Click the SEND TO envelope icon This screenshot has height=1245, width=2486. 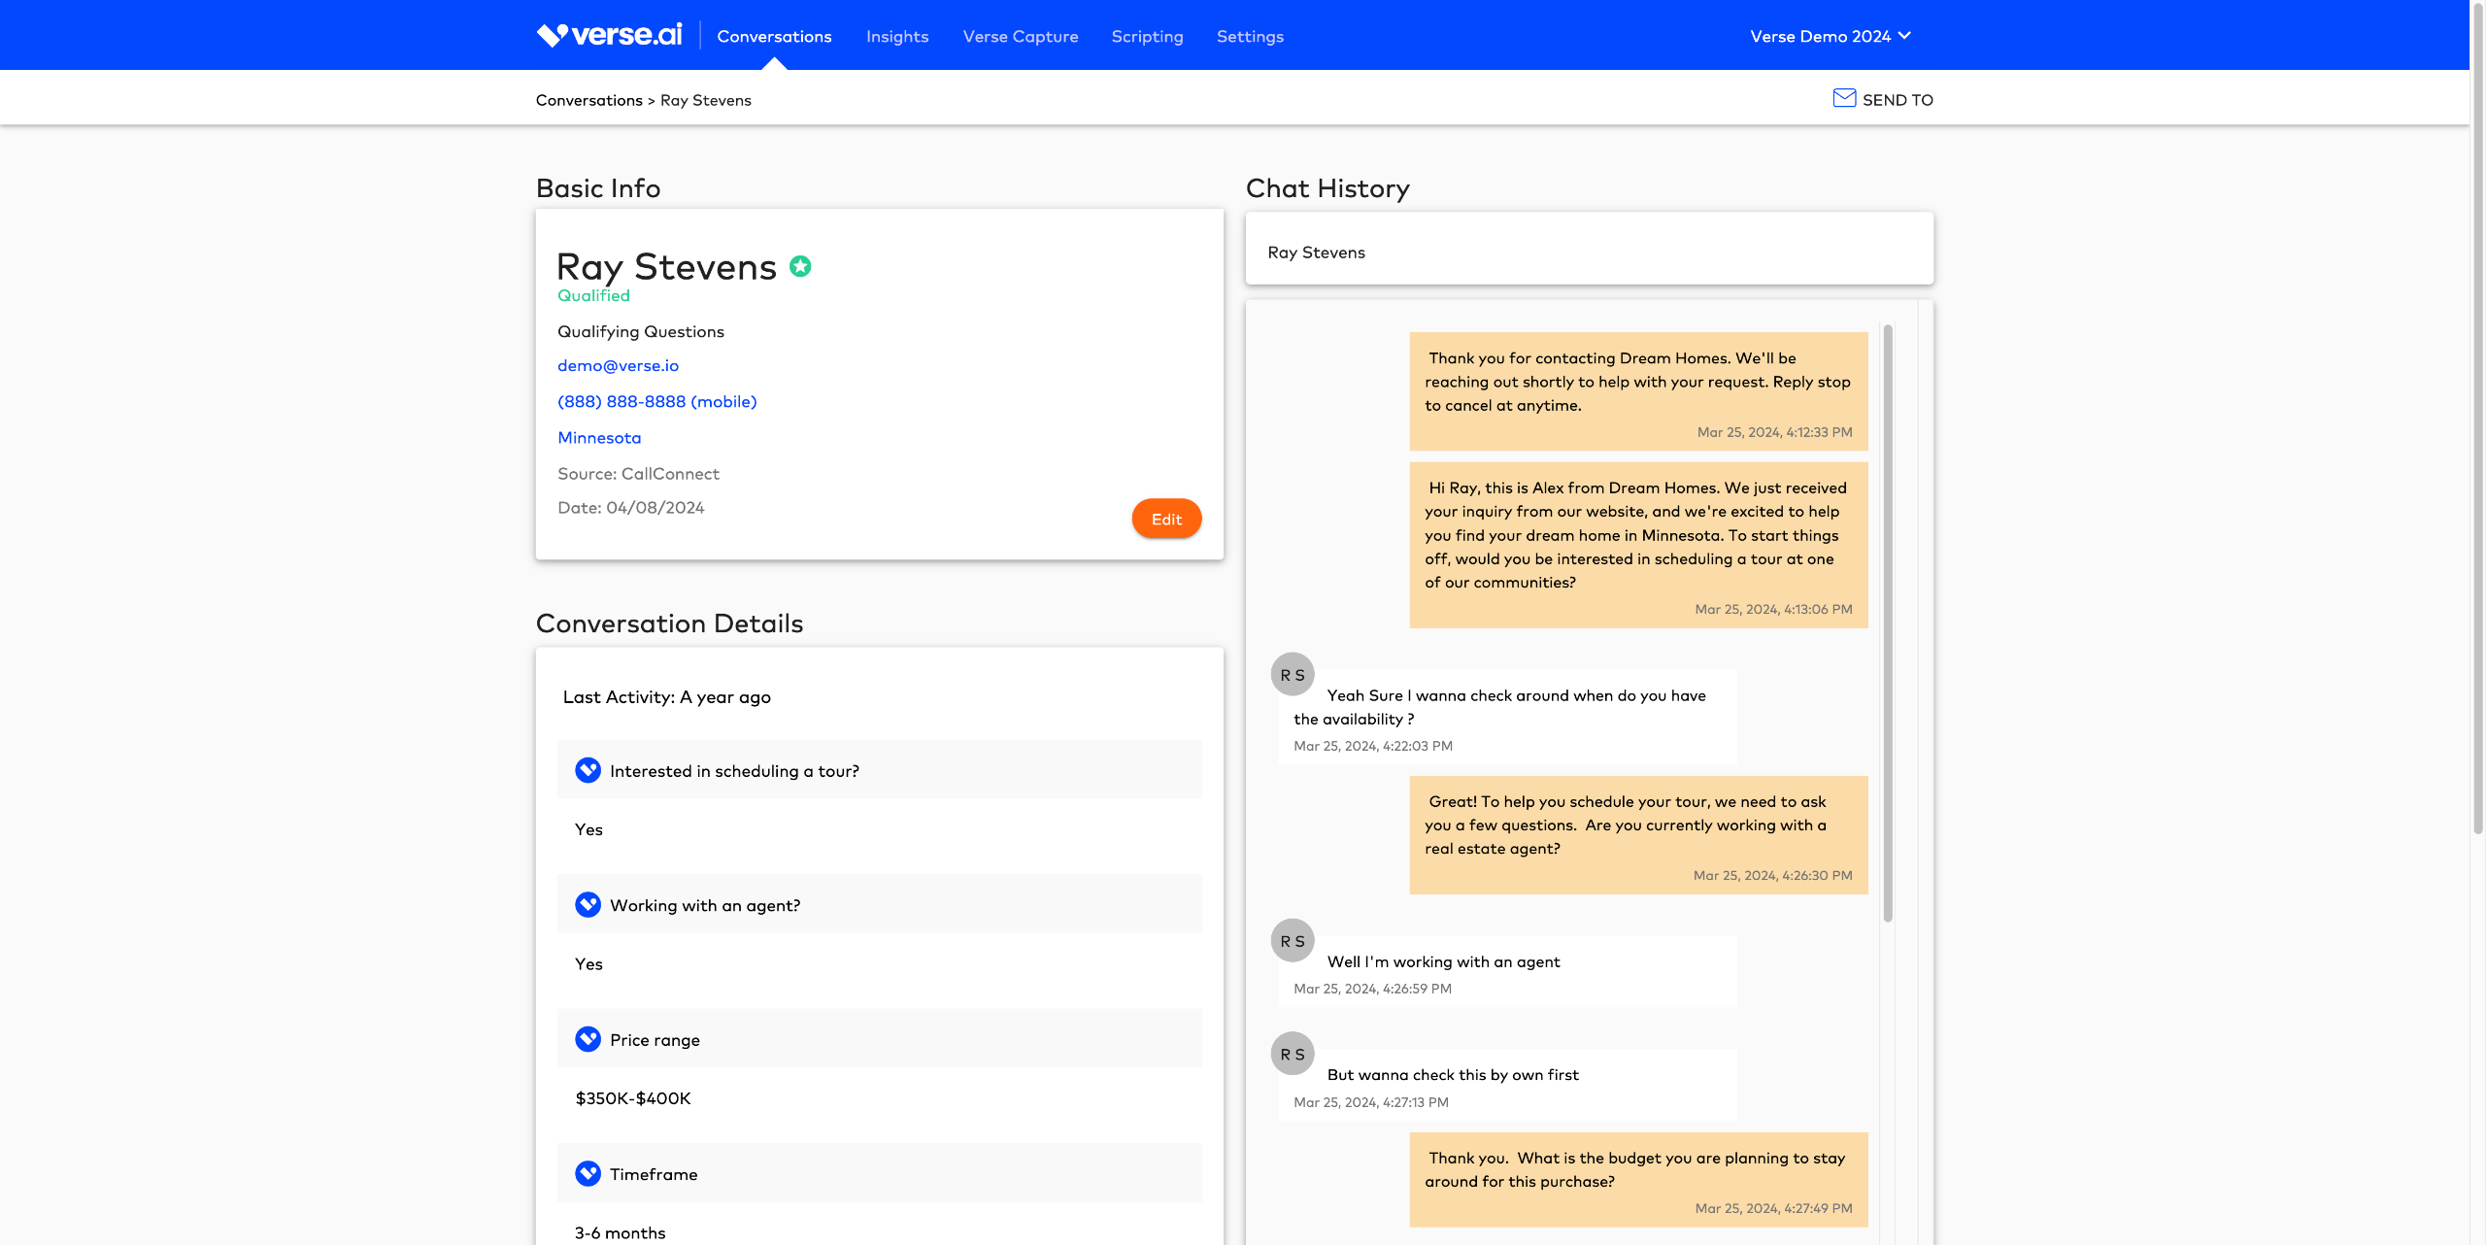tap(1844, 98)
